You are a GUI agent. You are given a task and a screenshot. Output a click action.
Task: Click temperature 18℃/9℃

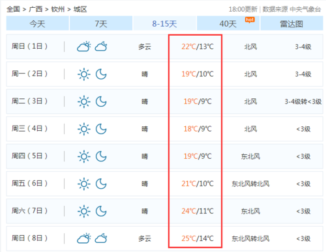pos(198,129)
